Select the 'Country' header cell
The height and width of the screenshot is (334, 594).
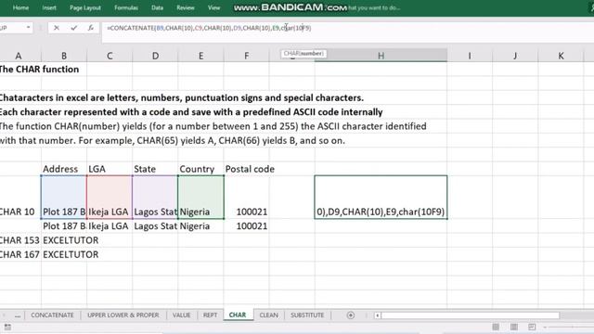tap(200, 169)
